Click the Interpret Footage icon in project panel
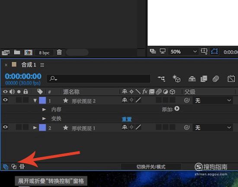The image size is (238, 187). coord(6,53)
